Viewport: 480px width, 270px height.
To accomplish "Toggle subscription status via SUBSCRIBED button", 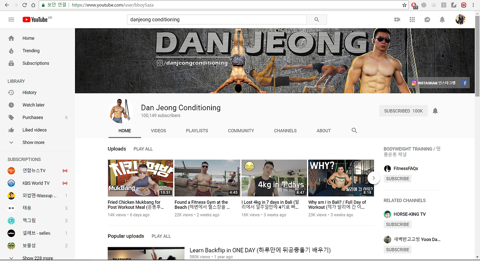I will point(403,111).
